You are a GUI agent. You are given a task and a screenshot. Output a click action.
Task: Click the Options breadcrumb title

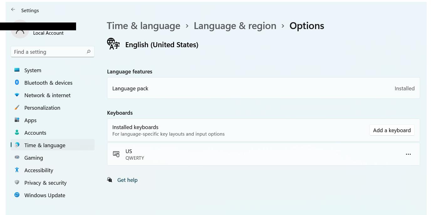tap(307, 26)
